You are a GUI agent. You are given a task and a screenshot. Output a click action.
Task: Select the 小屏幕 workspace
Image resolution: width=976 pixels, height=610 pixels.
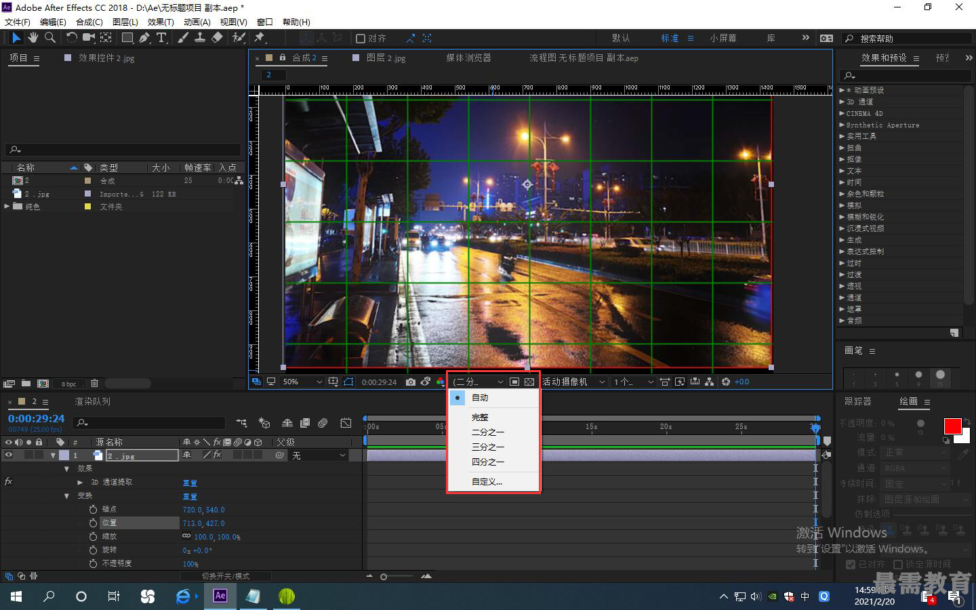click(x=723, y=38)
